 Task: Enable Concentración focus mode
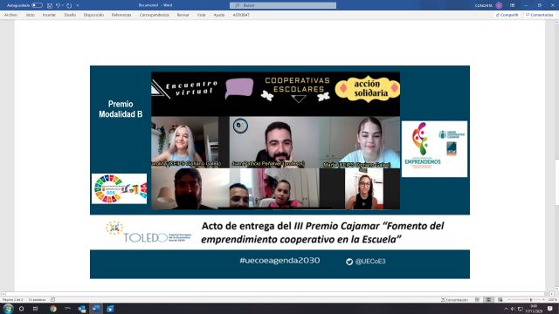click(x=454, y=300)
